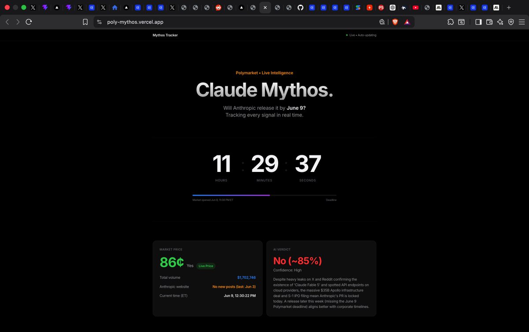Open the Brave Wallet icon
Viewport: 529px width, 332px height.
489,22
